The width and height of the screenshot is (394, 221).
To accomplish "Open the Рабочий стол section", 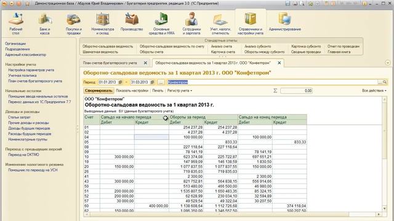I will tap(15, 24).
